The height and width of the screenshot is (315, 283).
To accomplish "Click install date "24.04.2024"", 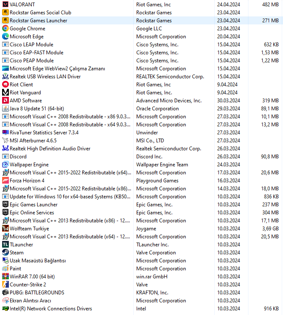I will (x=228, y=4).
